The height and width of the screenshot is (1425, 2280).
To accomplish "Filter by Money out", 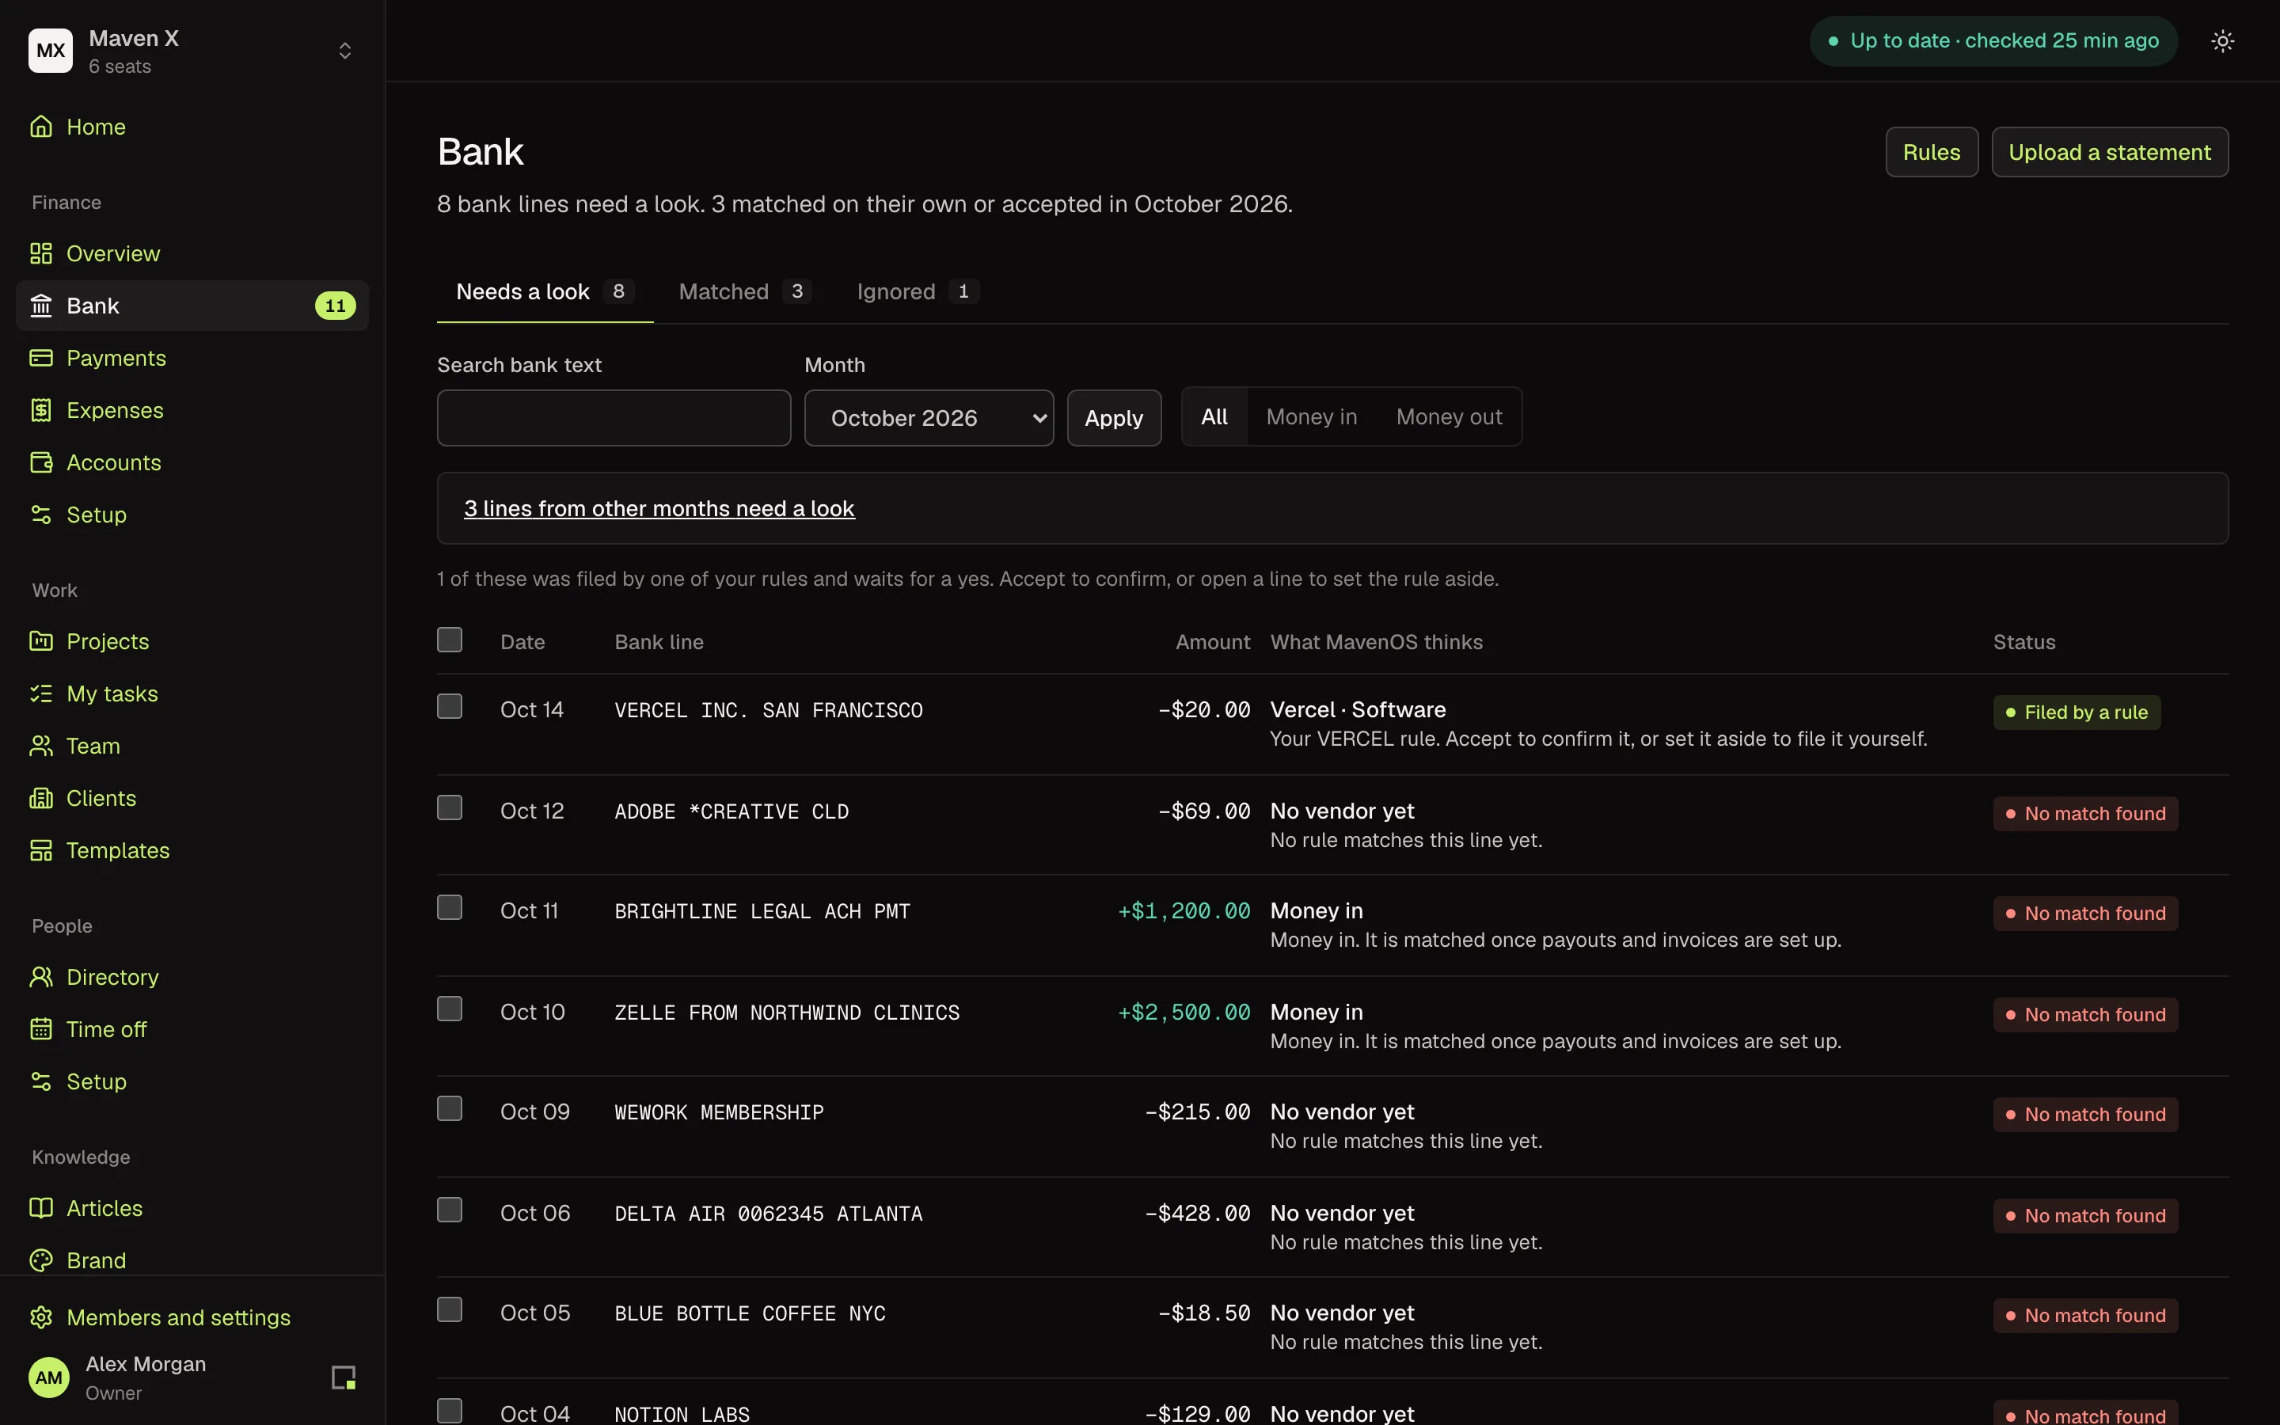I will coord(1449,416).
